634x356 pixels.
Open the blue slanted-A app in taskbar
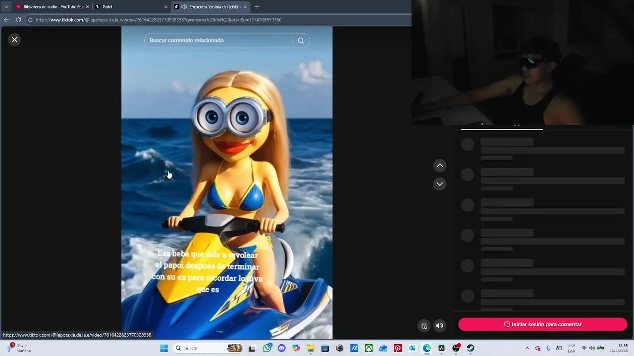[x=354, y=348]
